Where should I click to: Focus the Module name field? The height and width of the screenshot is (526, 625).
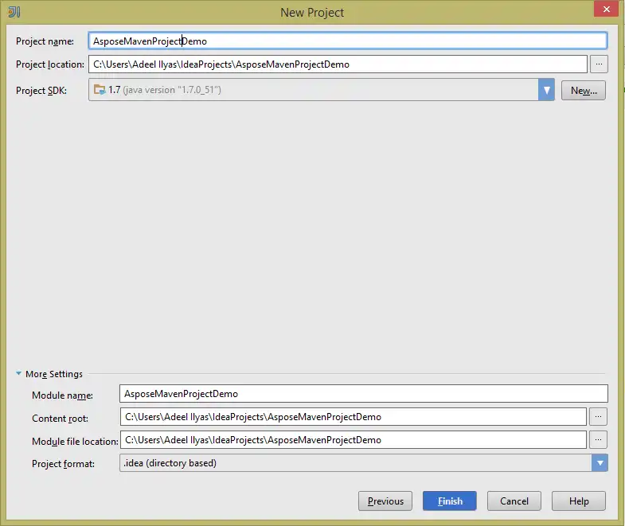(364, 394)
